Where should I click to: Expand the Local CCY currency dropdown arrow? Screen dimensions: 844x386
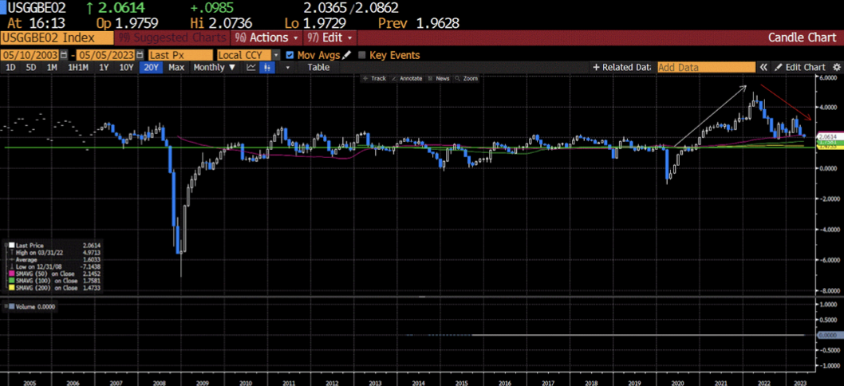[276, 55]
